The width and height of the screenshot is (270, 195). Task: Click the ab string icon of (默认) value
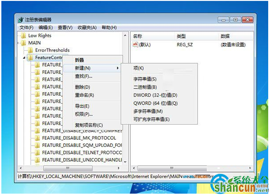135,45
